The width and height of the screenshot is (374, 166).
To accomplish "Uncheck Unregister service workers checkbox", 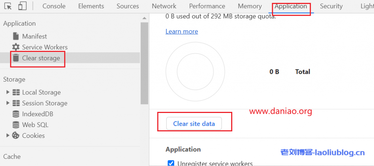I will 171,163.
